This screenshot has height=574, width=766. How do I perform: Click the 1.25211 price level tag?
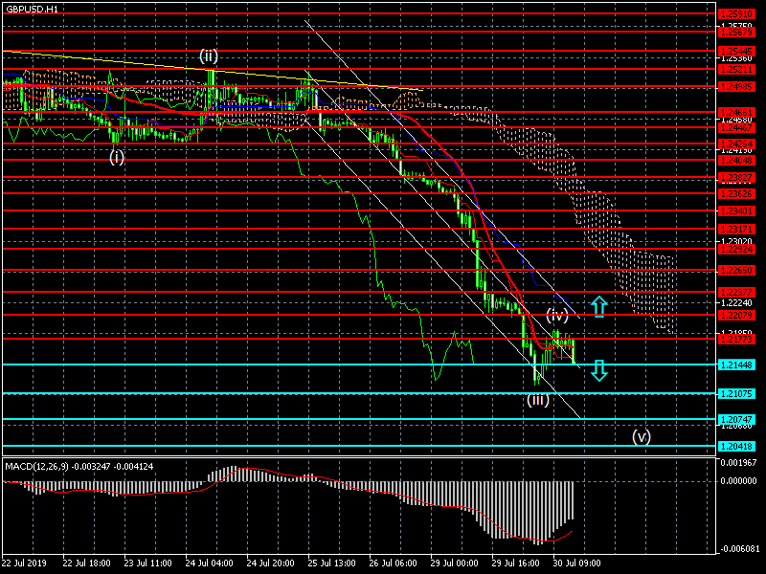tap(736, 70)
